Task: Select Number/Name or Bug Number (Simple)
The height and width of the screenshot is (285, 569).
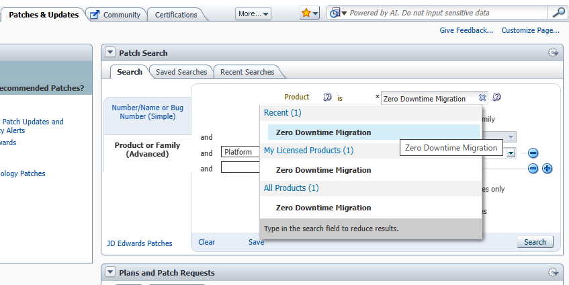Action: point(147,112)
